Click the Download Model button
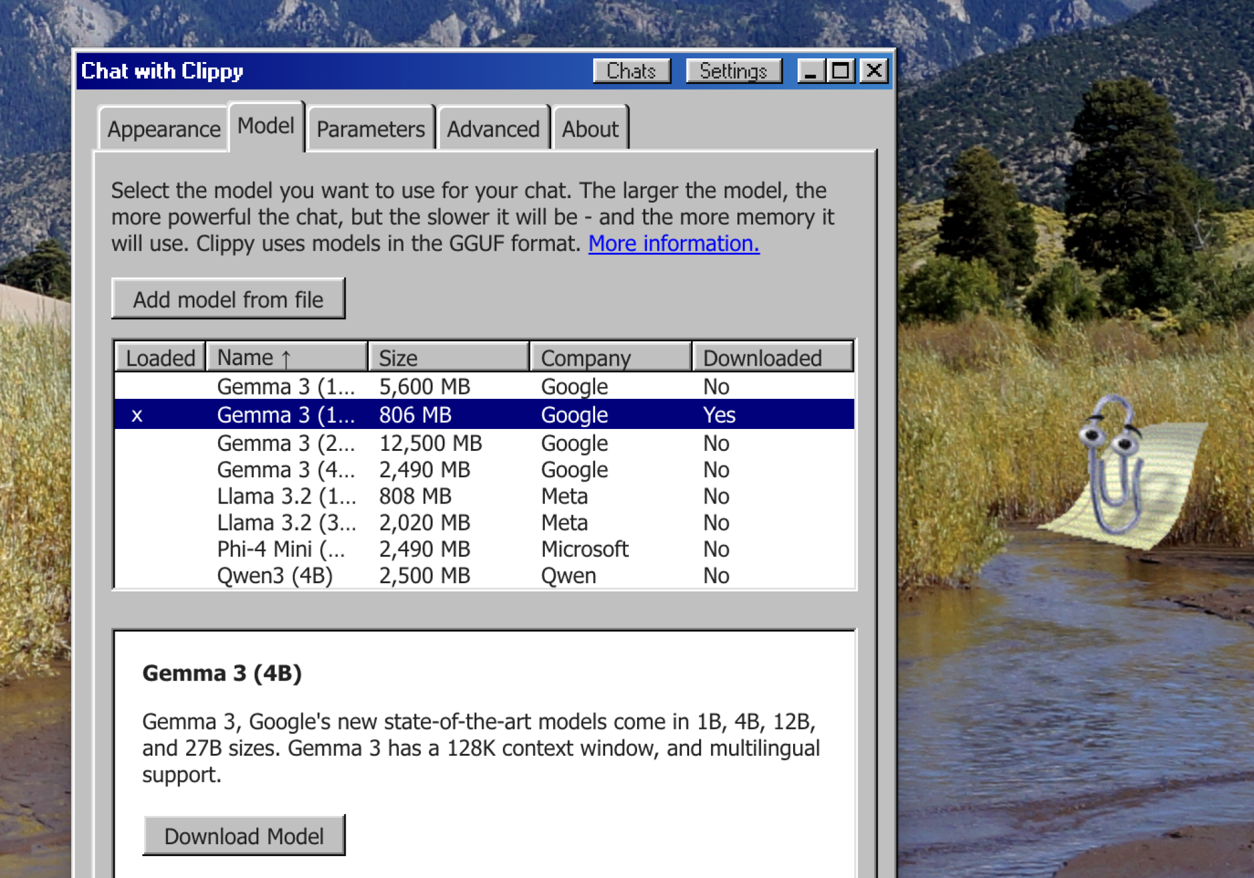 pos(244,836)
